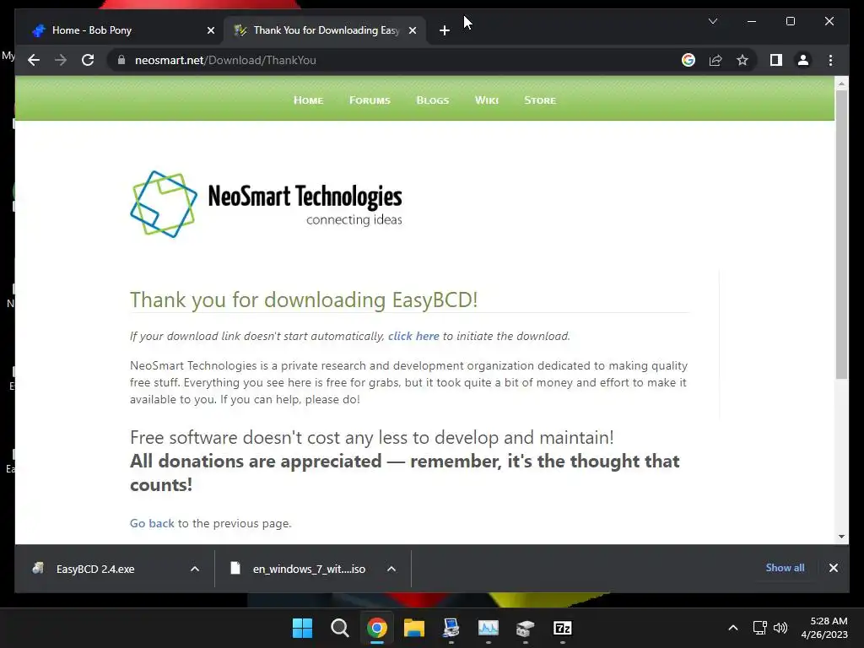Open the Google icon in address bar

click(688, 60)
